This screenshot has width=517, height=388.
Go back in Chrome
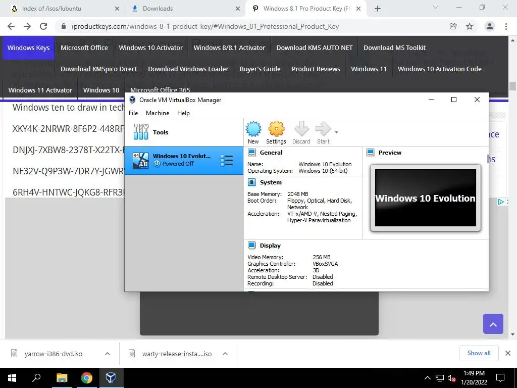[x=11, y=26]
